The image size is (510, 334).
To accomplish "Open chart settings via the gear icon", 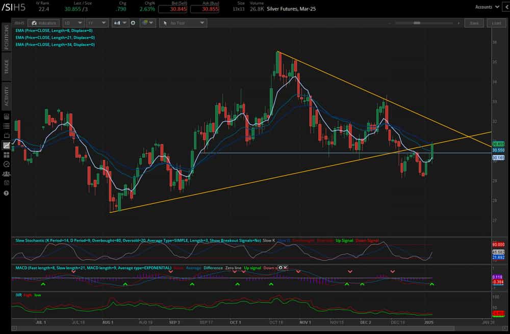I will 133,23.
